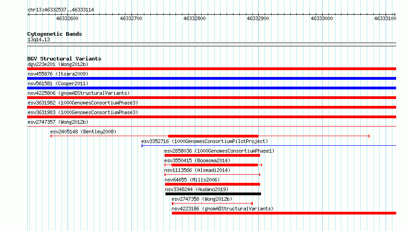Click the red bar of esv3631982
Image resolution: width=409 pixels, height=231 pixels.
[211, 107]
